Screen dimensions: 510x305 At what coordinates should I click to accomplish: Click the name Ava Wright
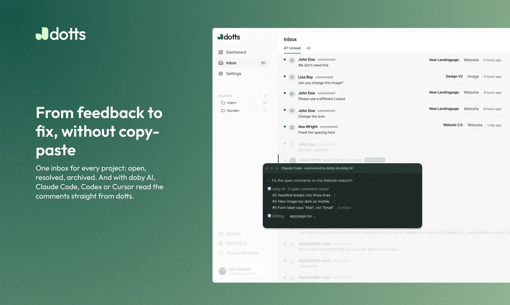308,127
